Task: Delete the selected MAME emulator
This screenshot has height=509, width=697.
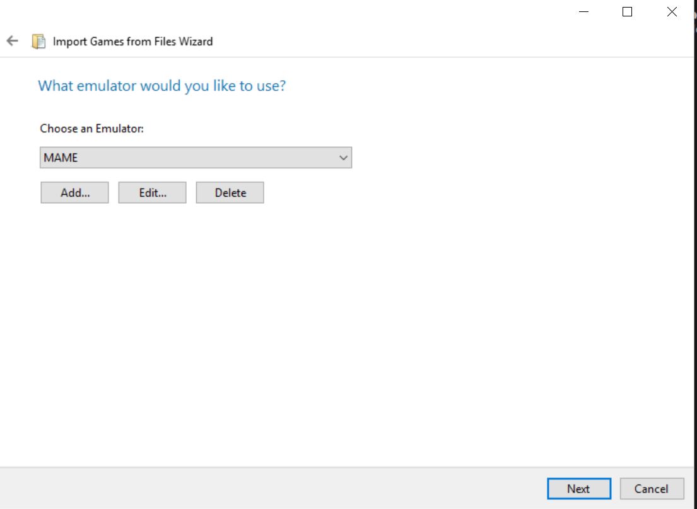Action: point(230,192)
